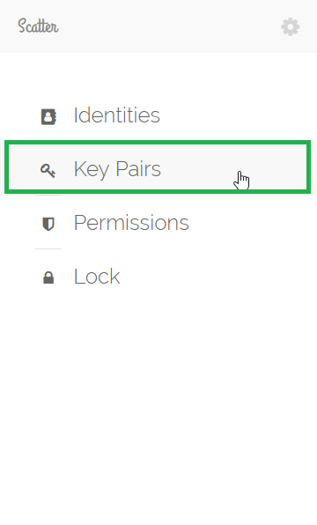Image resolution: width=317 pixels, height=525 pixels.
Task: Lock the wallet using the Lock label
Action: [x=97, y=277]
